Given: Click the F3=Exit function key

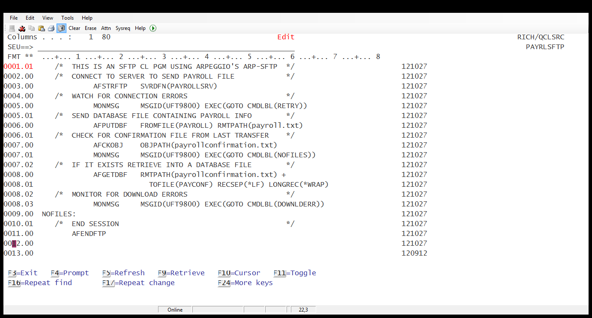Looking at the screenshot, I should click(x=23, y=273).
